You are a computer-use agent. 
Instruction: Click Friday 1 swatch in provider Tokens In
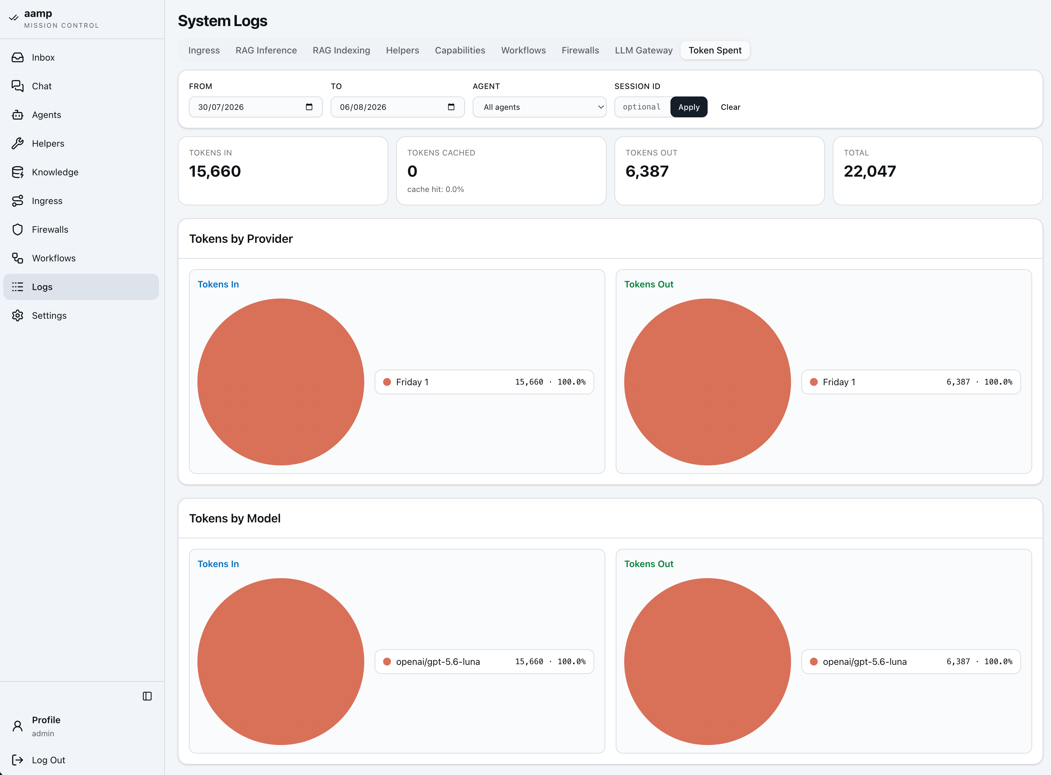[x=387, y=382]
